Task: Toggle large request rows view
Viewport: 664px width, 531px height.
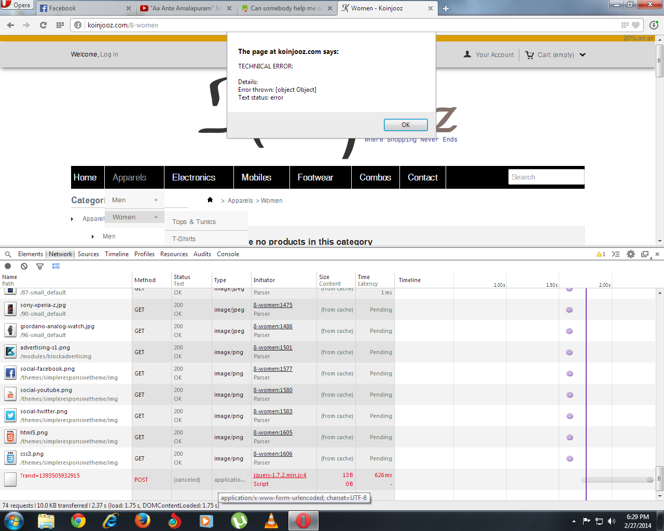Action: click(56, 266)
